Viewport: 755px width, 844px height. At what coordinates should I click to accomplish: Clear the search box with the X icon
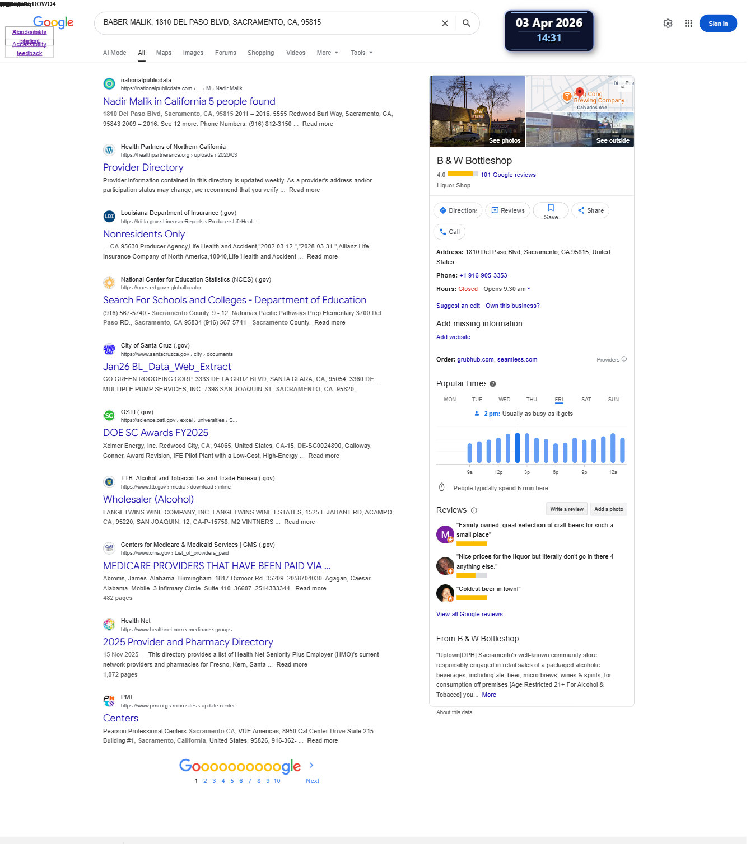[x=445, y=24]
